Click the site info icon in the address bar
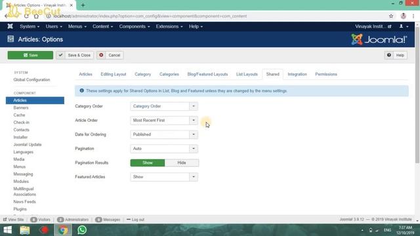 (48, 16)
